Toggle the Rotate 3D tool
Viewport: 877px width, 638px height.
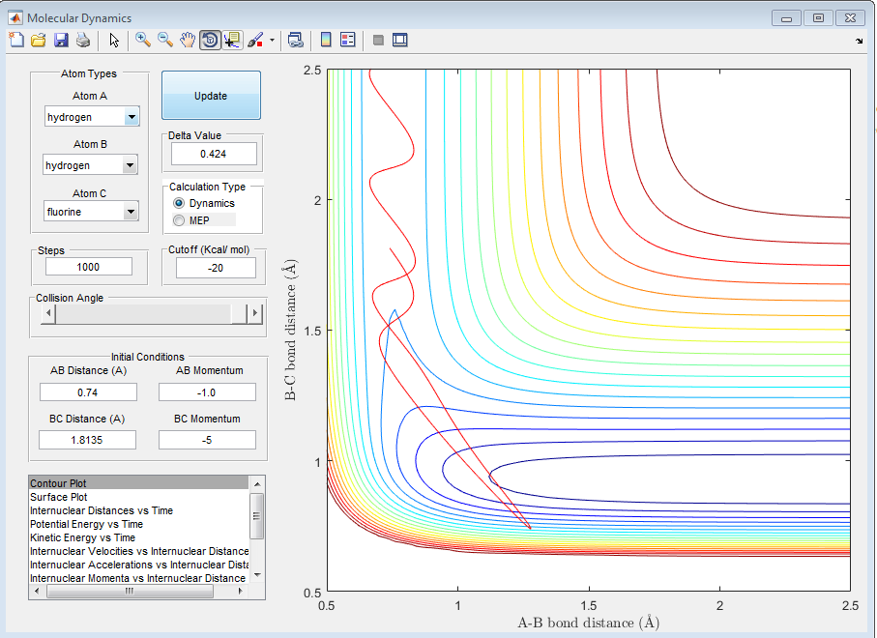[x=210, y=41]
